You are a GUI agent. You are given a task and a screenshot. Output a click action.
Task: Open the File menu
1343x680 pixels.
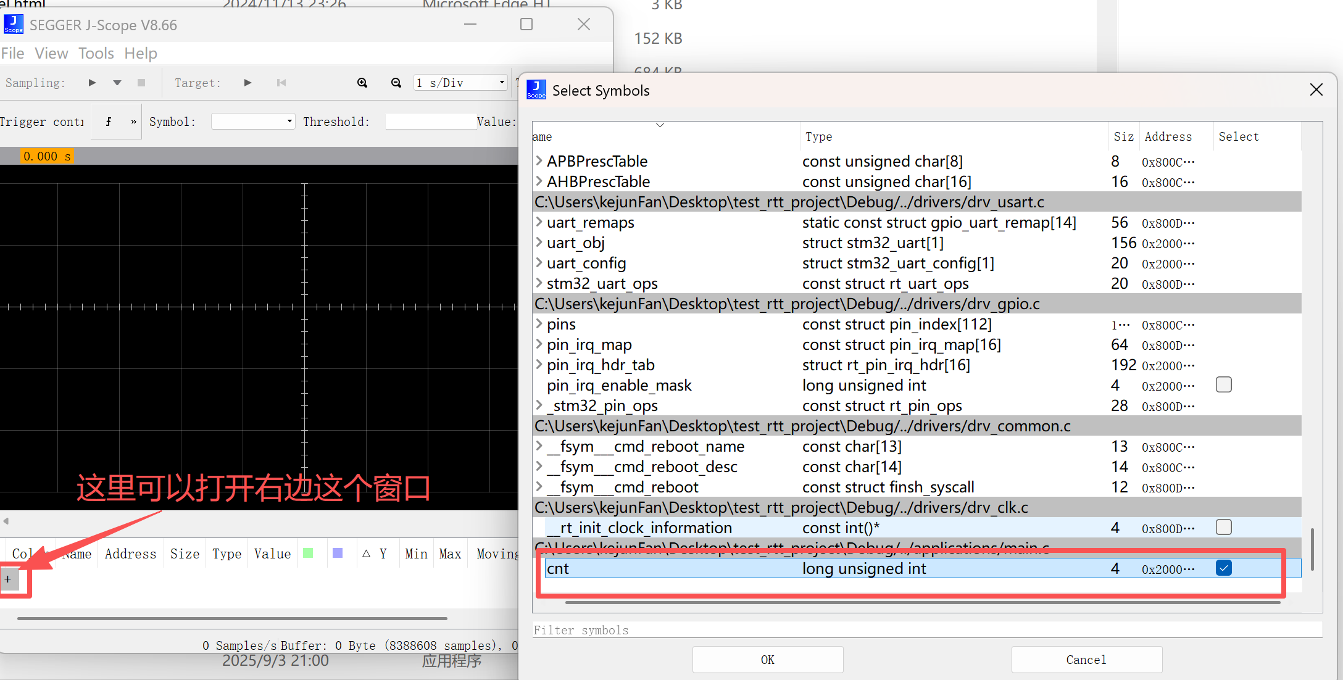click(x=12, y=54)
